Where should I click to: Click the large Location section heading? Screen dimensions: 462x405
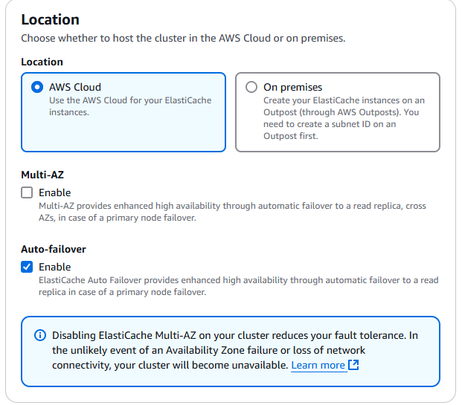(x=50, y=20)
